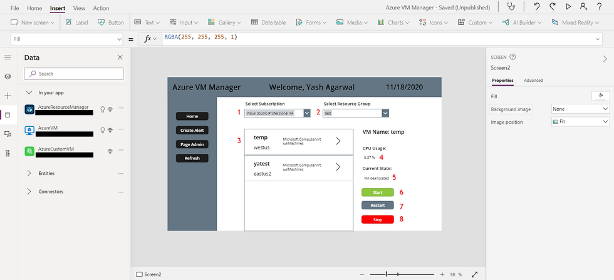Open the Input dropdown

point(184,22)
